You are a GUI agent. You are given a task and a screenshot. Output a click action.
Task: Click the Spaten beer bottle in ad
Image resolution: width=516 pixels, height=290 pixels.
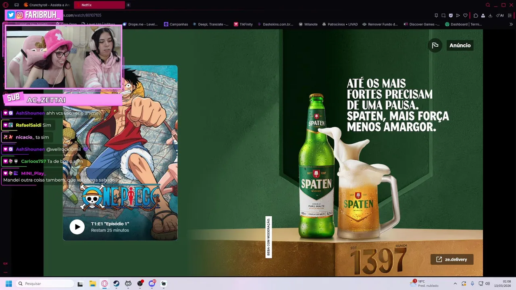click(x=317, y=165)
